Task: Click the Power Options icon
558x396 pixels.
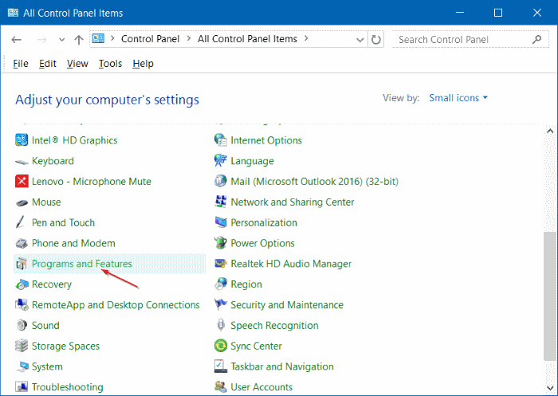Action: (x=221, y=243)
